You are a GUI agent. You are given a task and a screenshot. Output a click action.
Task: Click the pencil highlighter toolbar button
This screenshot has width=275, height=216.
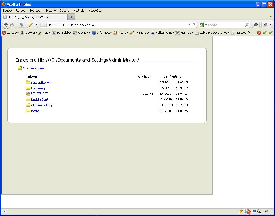(31, 25)
